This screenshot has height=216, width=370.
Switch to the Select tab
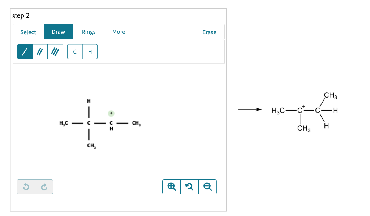28,32
